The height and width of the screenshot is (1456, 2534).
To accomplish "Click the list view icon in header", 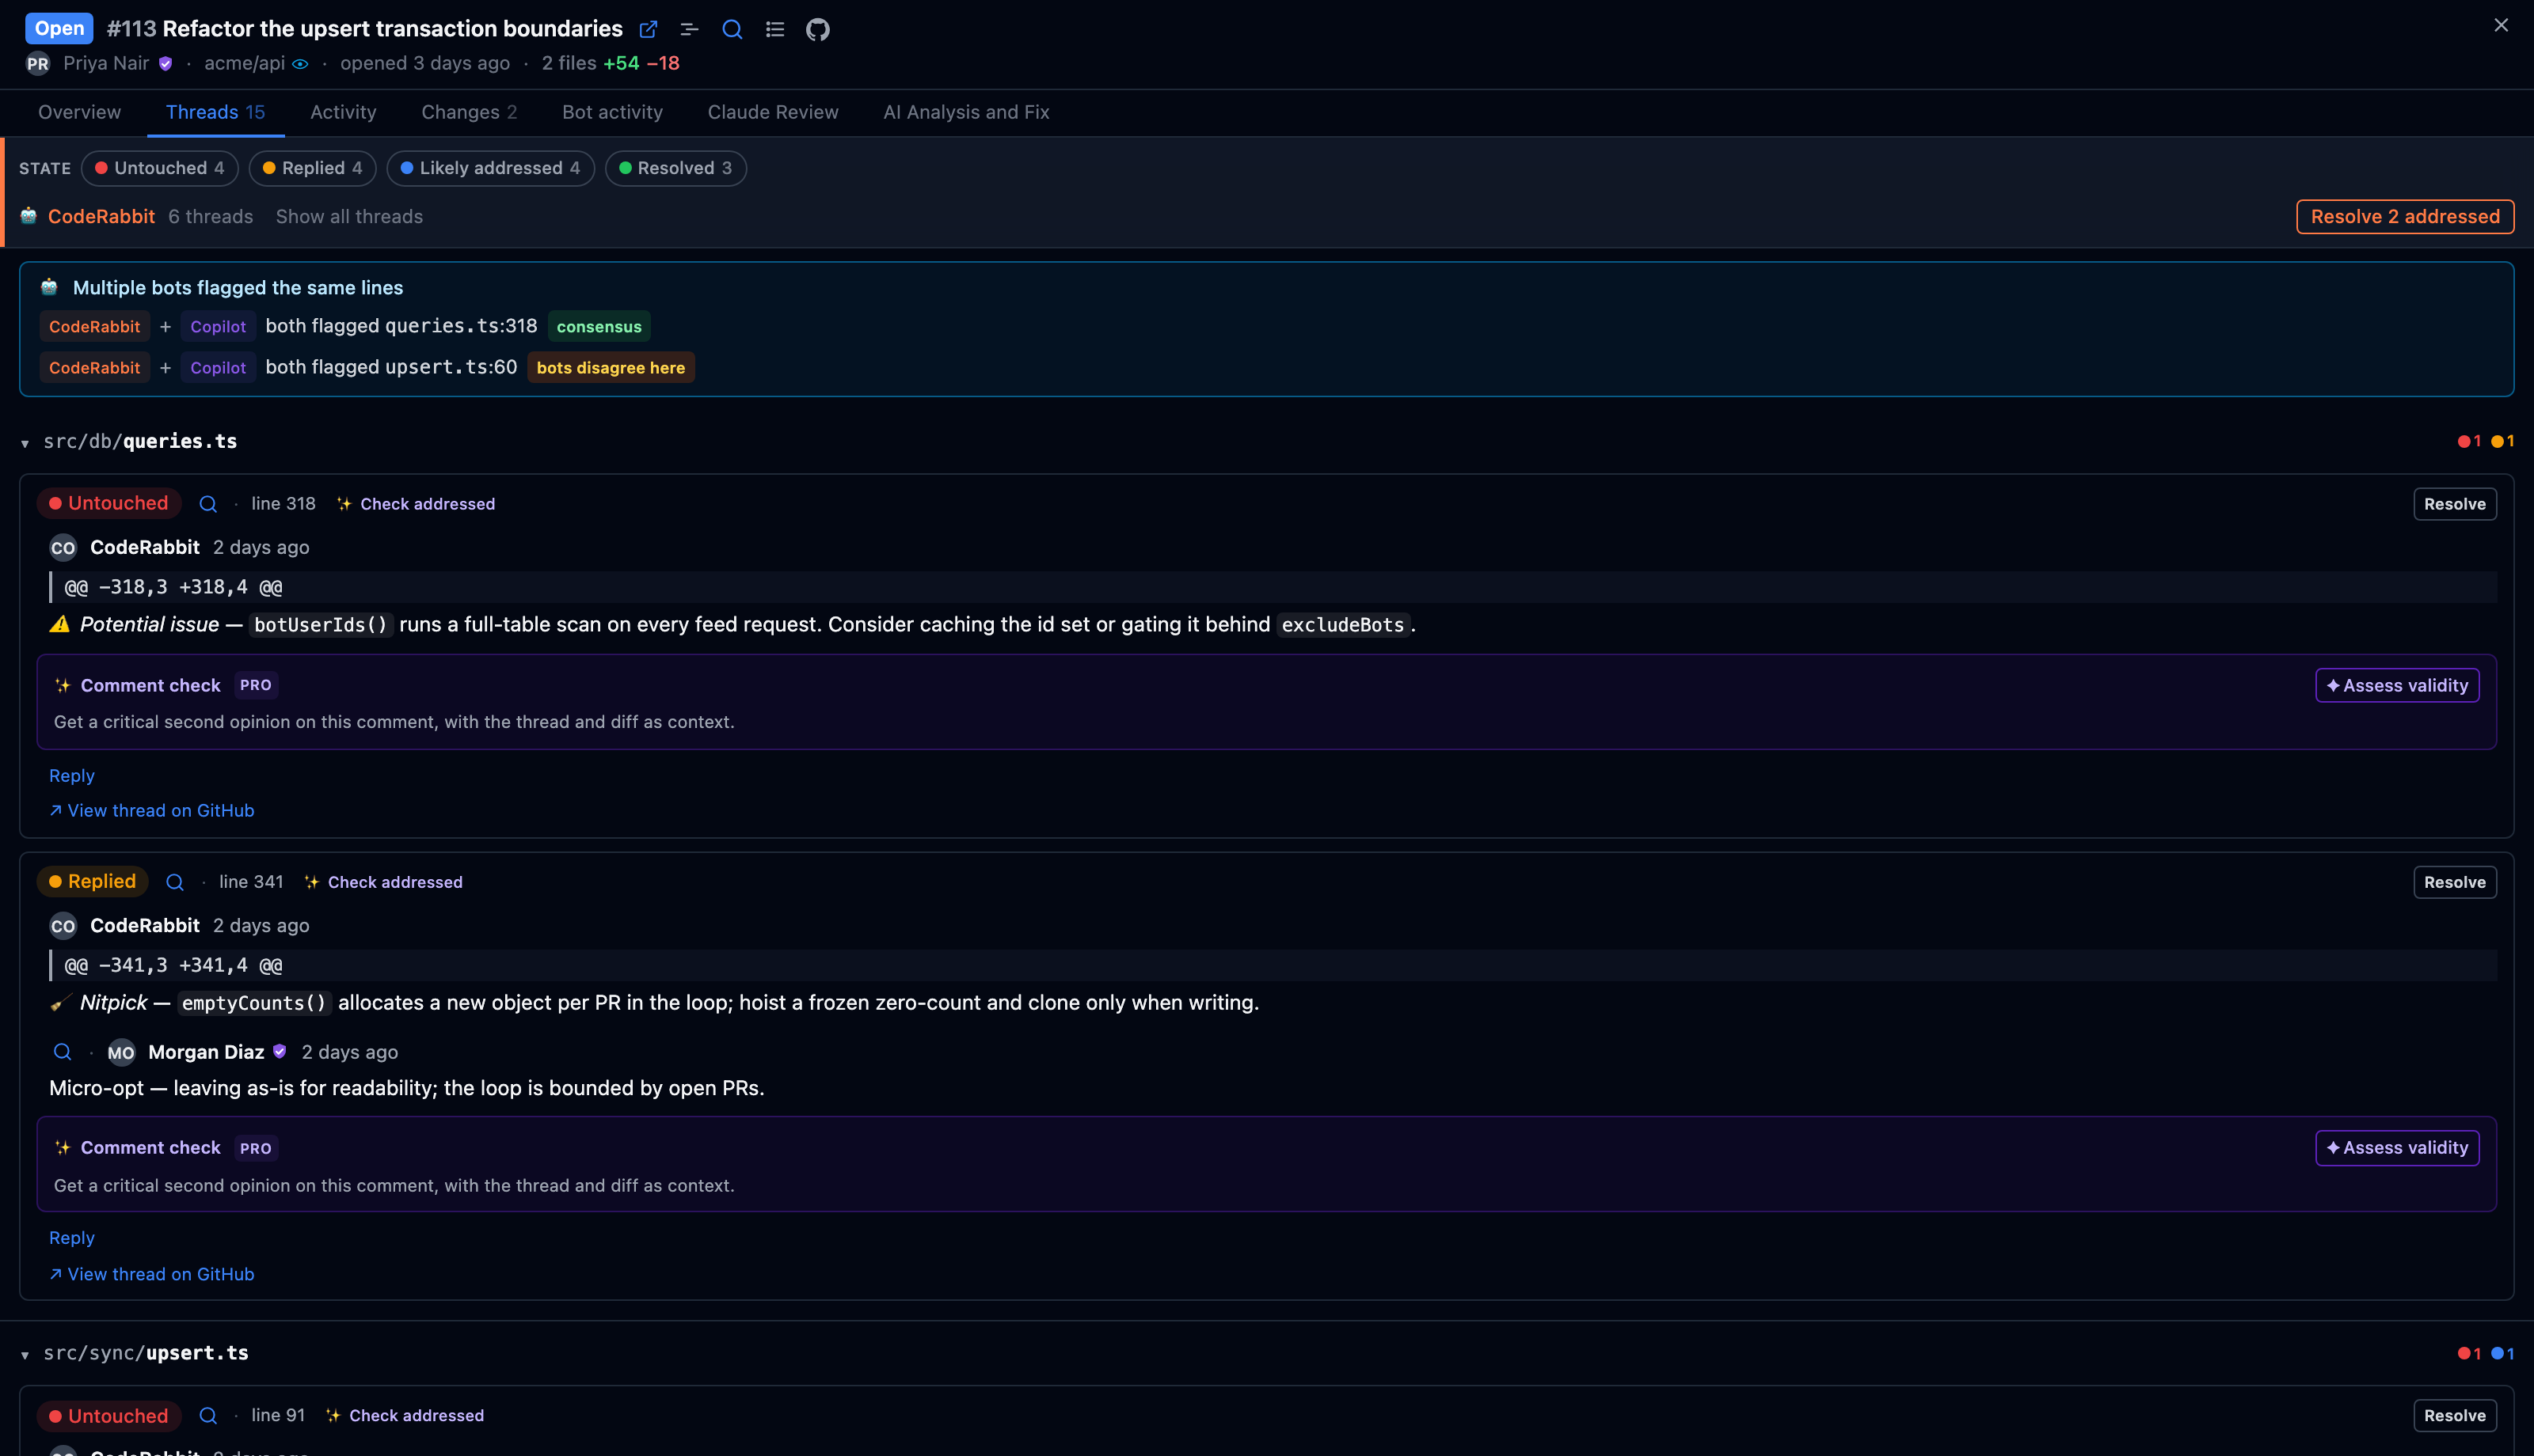I will [775, 29].
